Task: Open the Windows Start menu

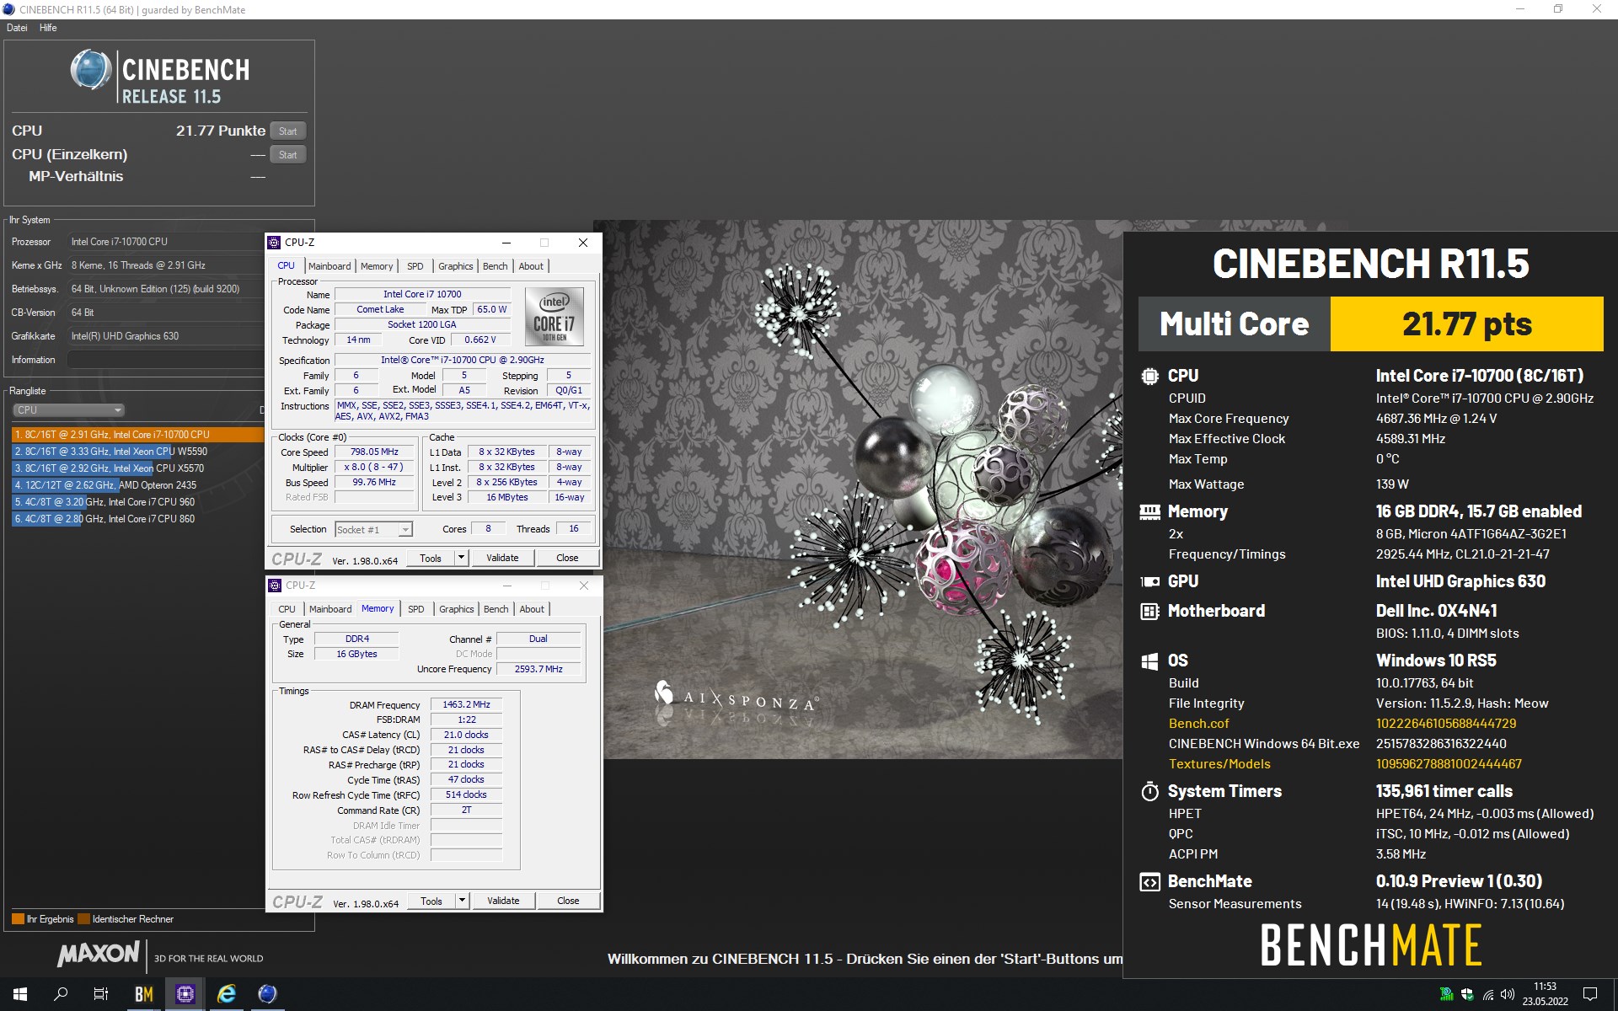Action: pos(20,994)
